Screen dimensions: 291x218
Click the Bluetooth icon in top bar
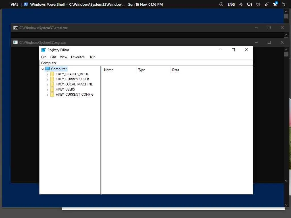point(241,4)
